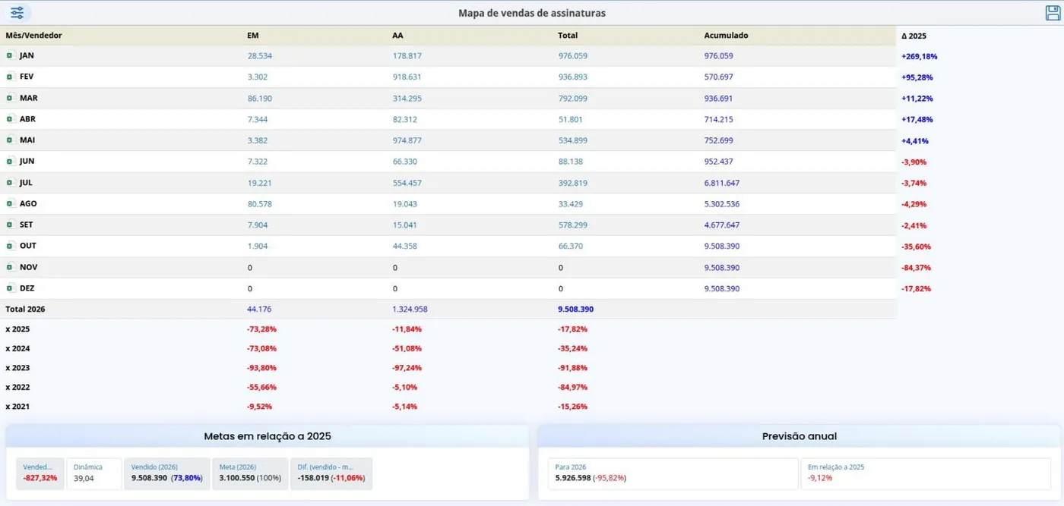Export JAN row via its spreadsheet icon

pyautogui.click(x=10, y=55)
